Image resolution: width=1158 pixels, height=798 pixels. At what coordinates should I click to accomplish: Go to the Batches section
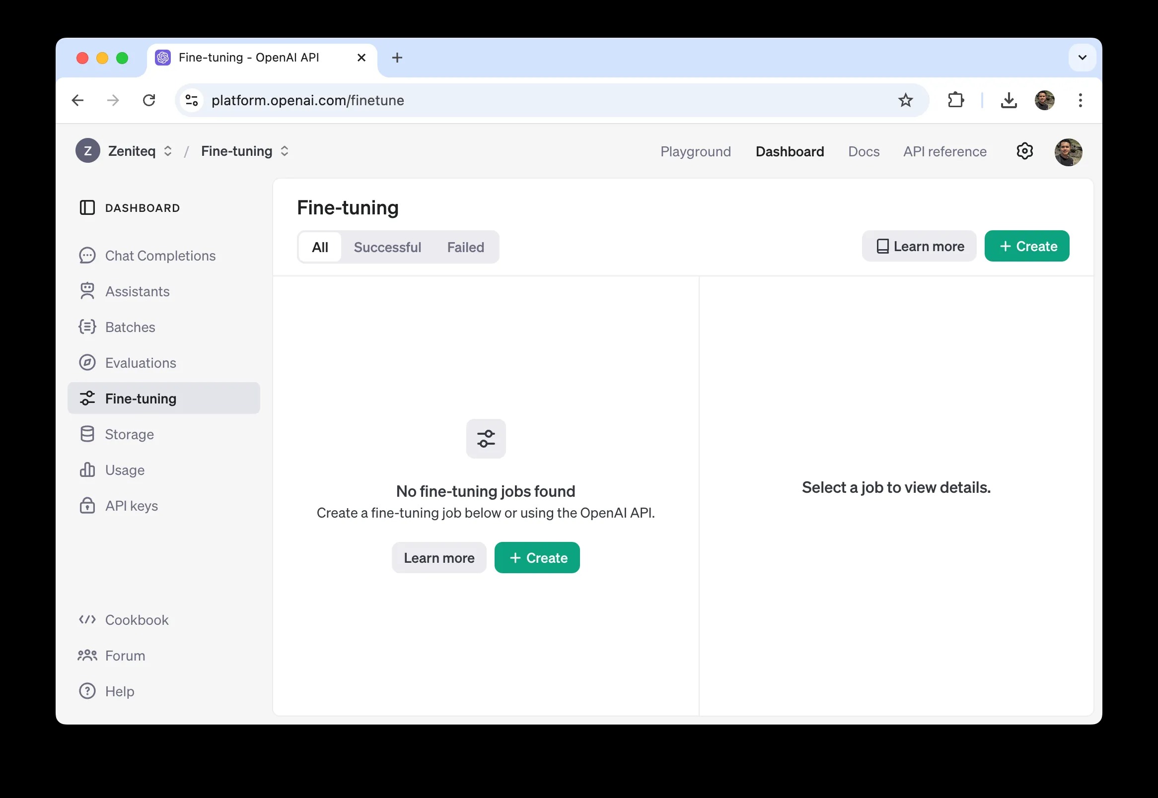(x=130, y=327)
